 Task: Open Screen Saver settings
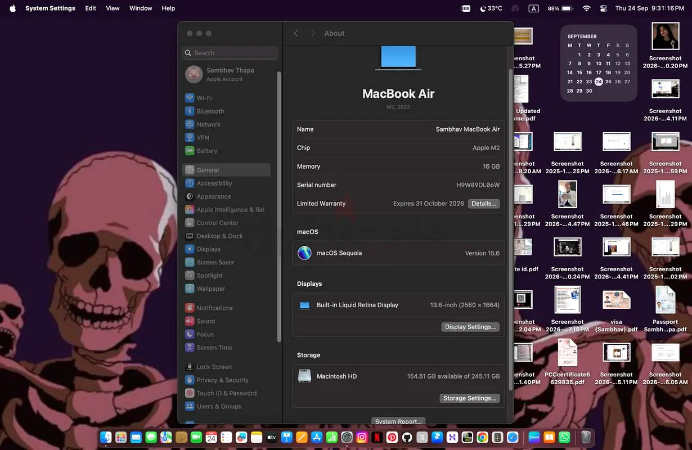click(x=226, y=262)
